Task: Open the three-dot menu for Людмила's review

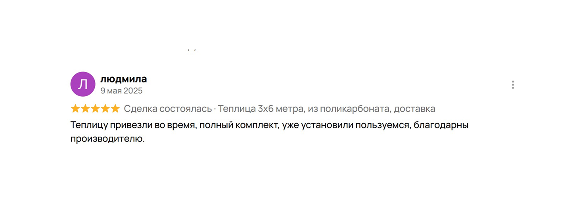Action: pos(513,85)
